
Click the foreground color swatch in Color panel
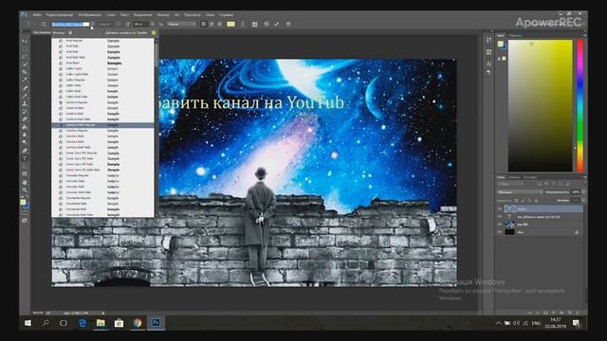point(500,44)
